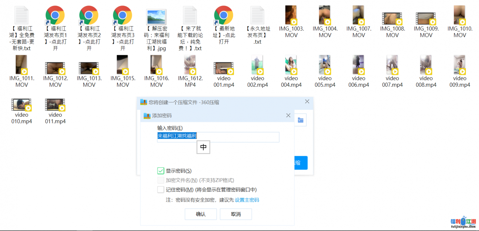Click the 确认 button to confirm password
479x231 pixels.
201,214
